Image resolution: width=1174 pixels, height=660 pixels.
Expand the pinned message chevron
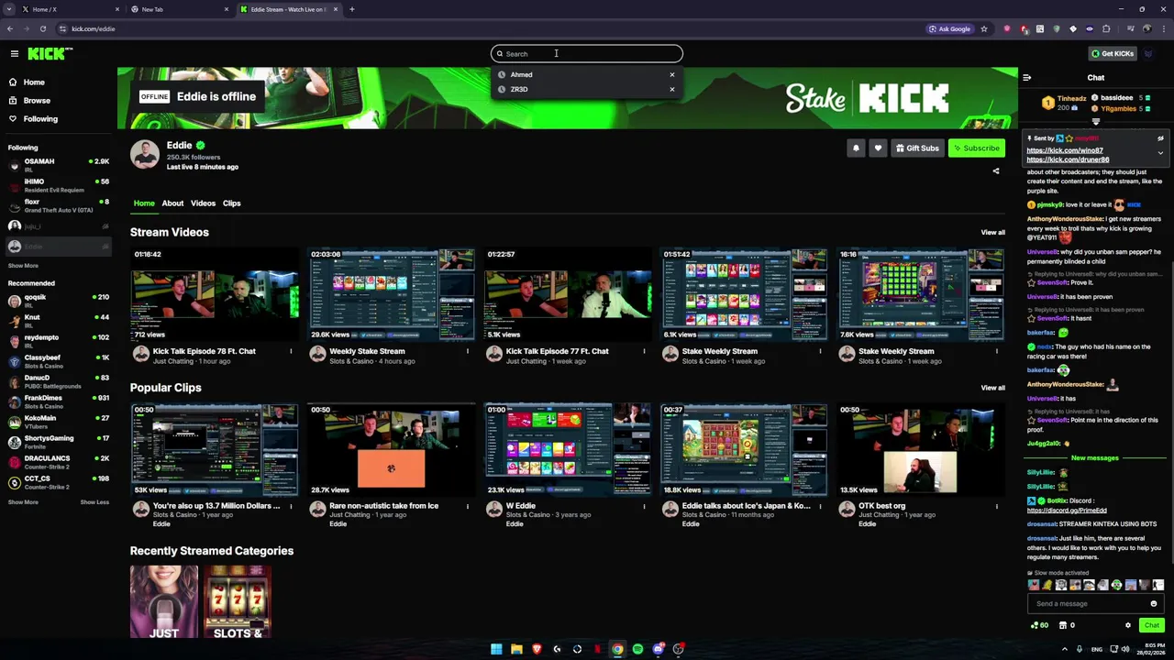coord(1160,152)
